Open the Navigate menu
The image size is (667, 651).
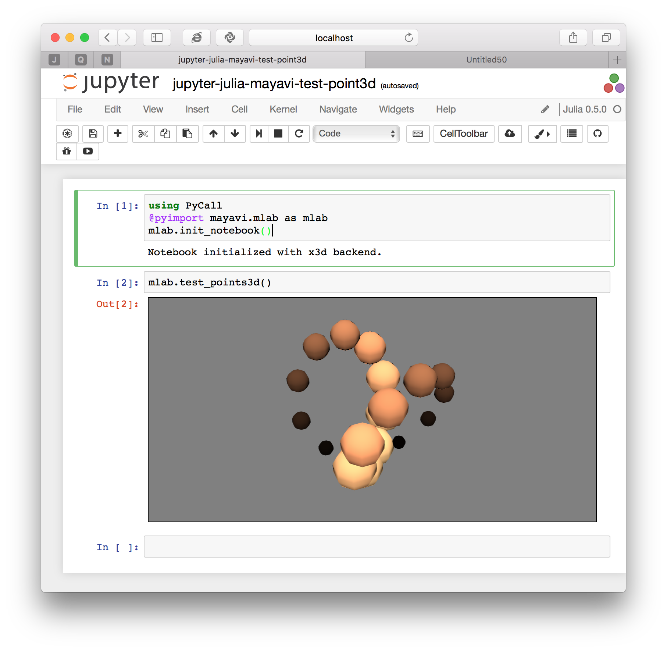tap(338, 109)
